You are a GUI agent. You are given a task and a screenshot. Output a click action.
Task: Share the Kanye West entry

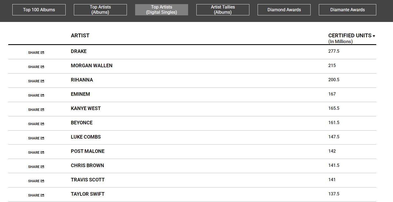pyautogui.click(x=42, y=110)
